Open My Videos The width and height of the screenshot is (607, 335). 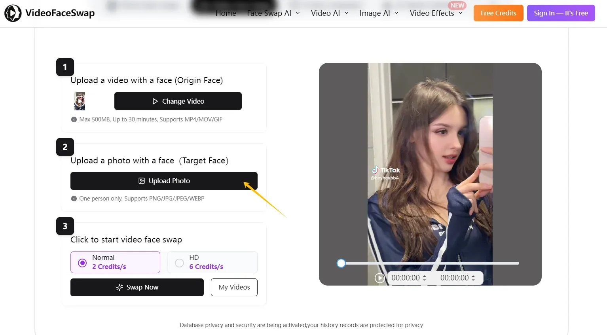pos(234,287)
